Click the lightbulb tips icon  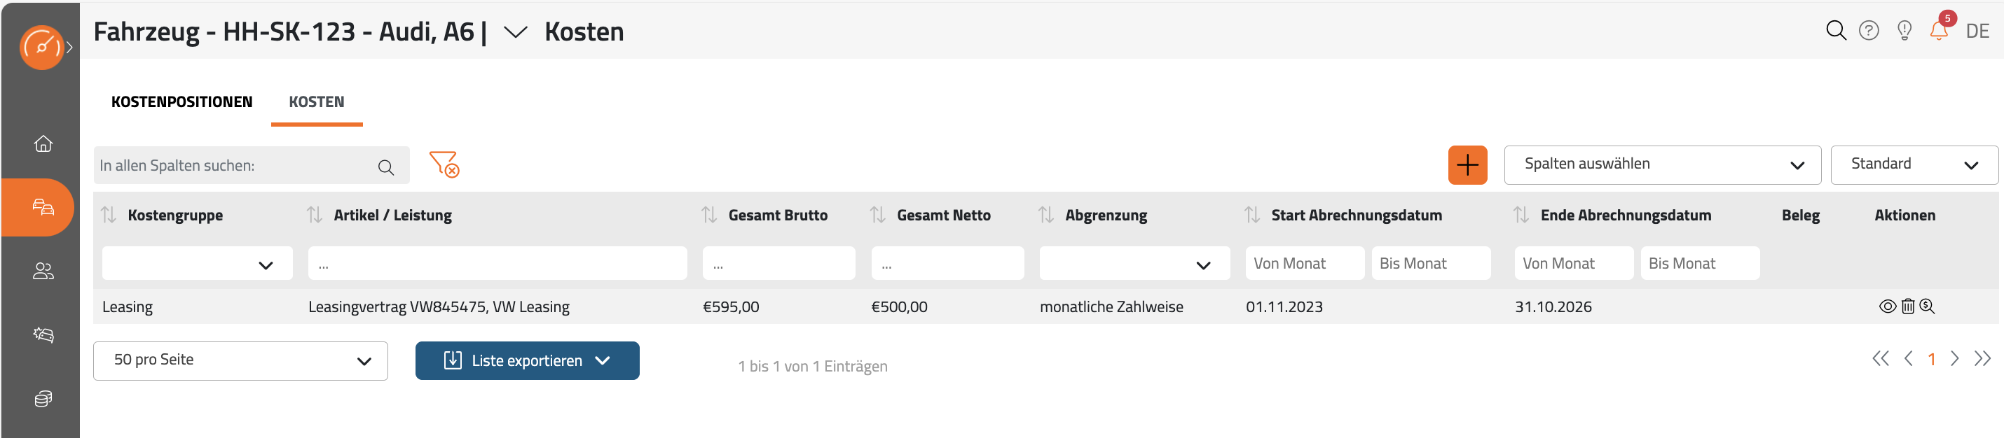1905,30
